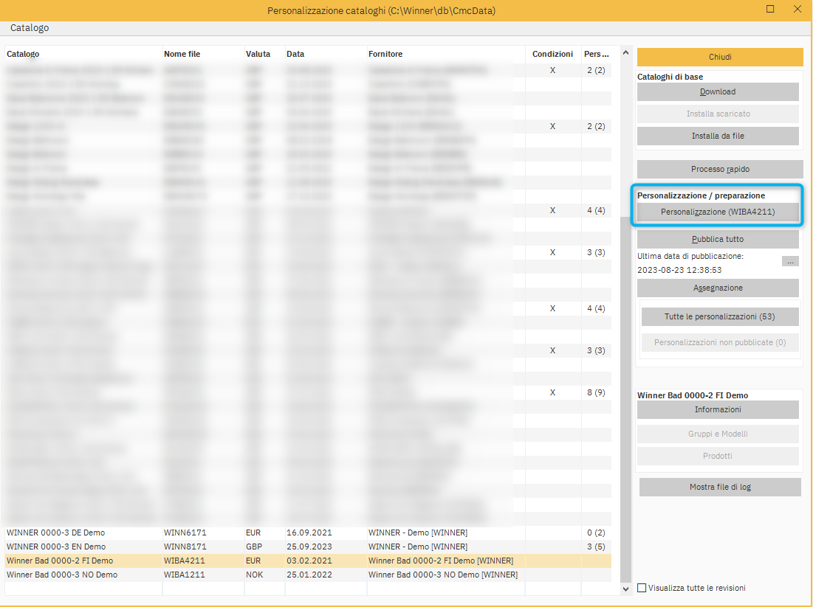Open Informazioni for selected catalog
The image size is (813, 607).
click(717, 409)
